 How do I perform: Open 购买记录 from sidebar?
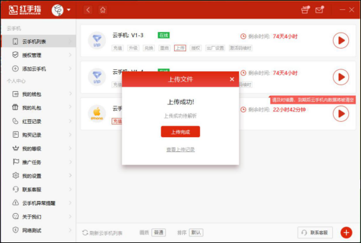tap(39, 135)
